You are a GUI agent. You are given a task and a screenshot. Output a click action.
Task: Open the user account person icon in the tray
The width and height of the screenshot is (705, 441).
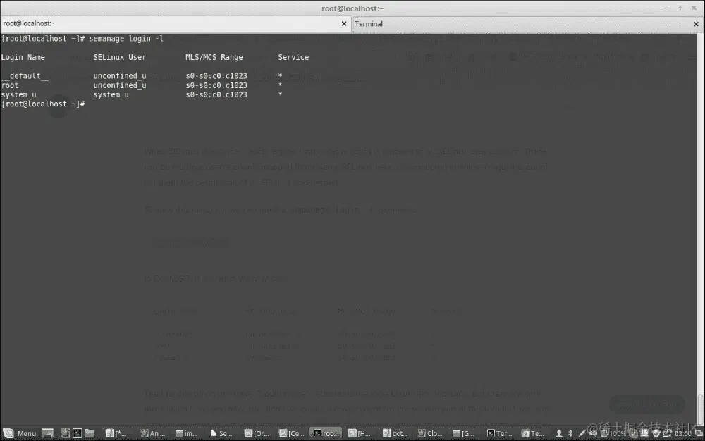pyautogui.click(x=559, y=433)
